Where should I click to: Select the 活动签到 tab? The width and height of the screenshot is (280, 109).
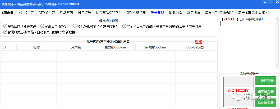pos(66,13)
